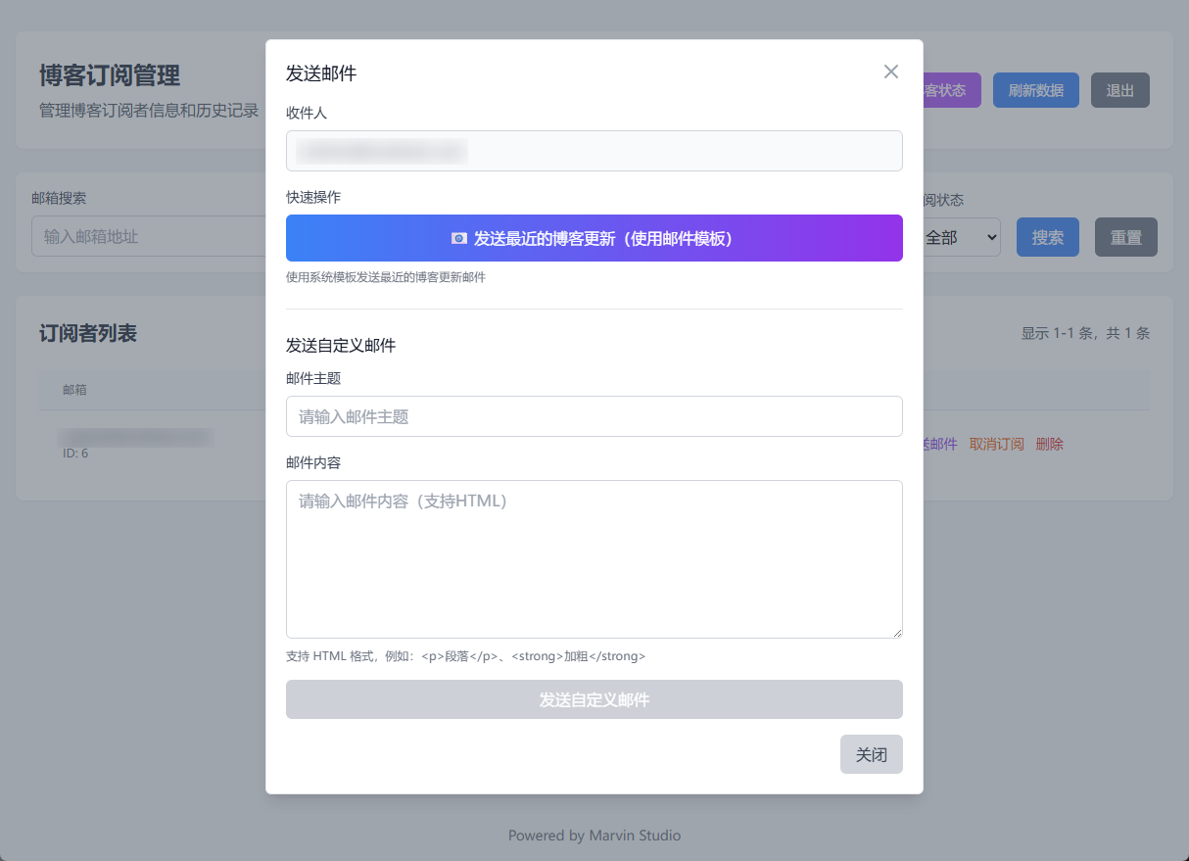Focus the 输入邮箱地址 search field
The image size is (1189, 861).
(x=147, y=237)
